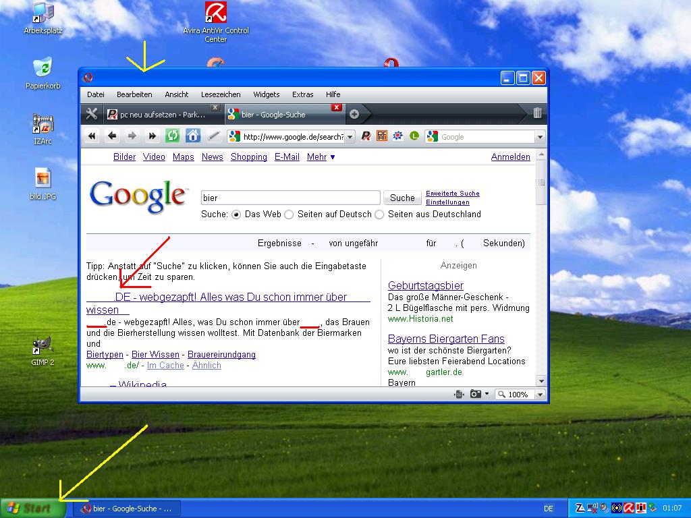The height and width of the screenshot is (518, 691).
Task: Open the zoom level dropdown arrow
Action: point(541,395)
